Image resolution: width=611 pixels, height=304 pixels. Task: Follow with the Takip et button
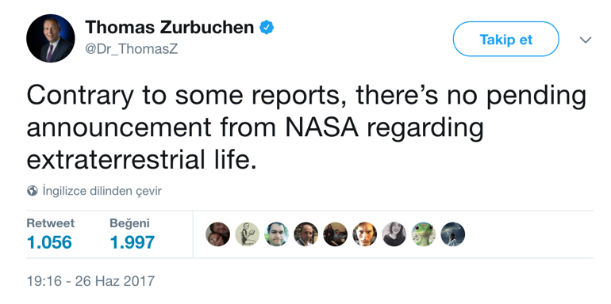point(505,39)
